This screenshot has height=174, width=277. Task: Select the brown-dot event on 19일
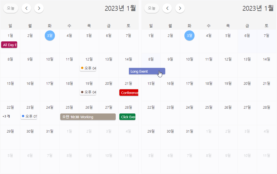(88, 92)
